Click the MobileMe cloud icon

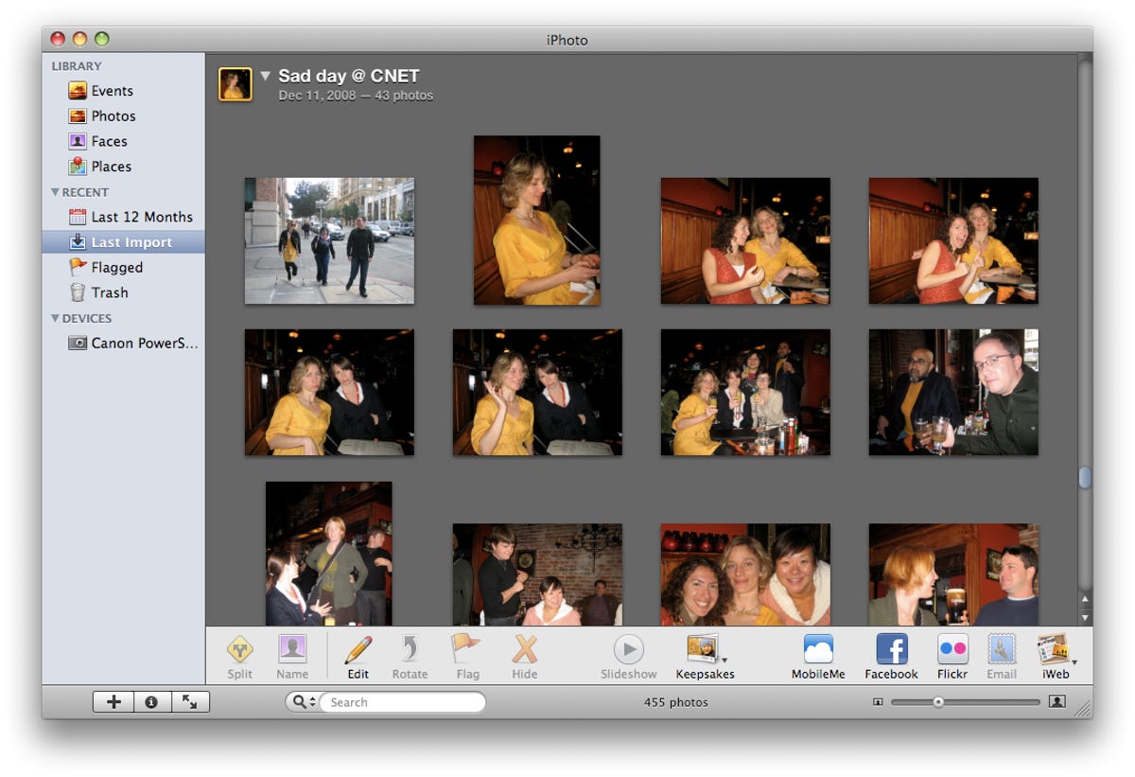tap(818, 650)
